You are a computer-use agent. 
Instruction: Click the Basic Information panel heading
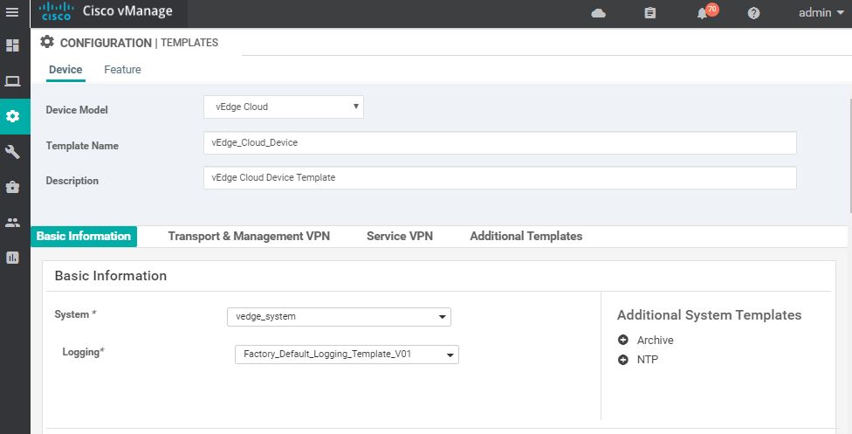point(111,276)
